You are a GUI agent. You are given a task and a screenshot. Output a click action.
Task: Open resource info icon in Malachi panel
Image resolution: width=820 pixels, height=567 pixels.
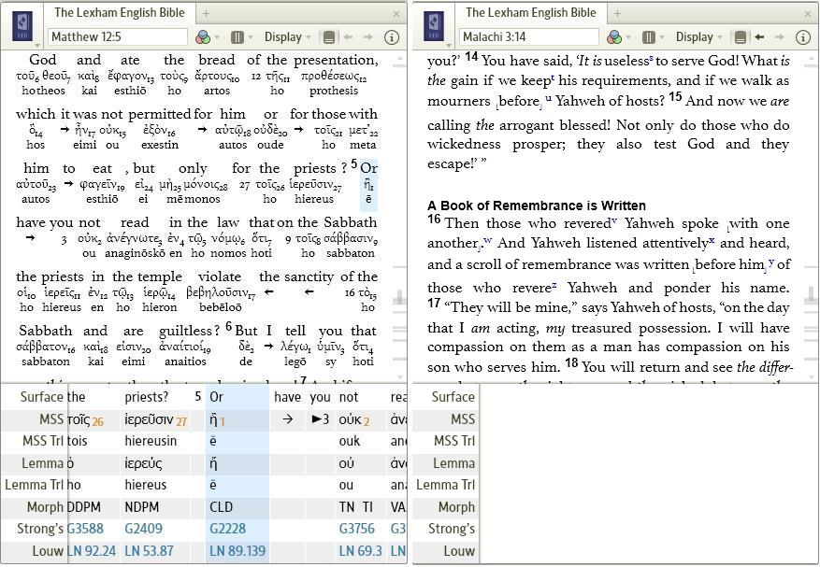803,37
